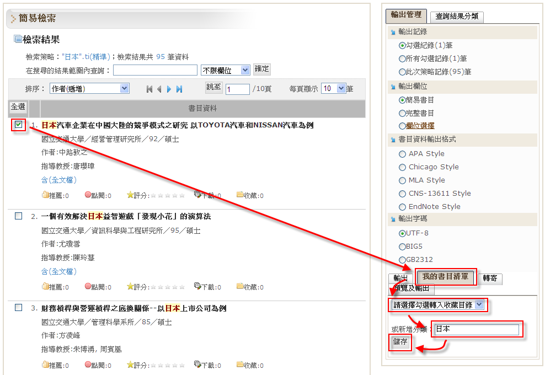Image resolution: width=545 pixels, height=375 pixels.
Task: Click download icon under second record
Action: [198, 287]
